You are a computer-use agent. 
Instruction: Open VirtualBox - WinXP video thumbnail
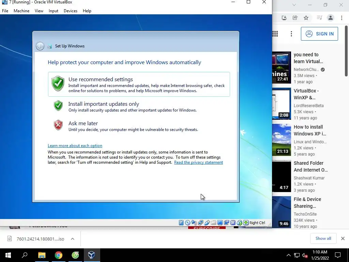tap(282, 104)
